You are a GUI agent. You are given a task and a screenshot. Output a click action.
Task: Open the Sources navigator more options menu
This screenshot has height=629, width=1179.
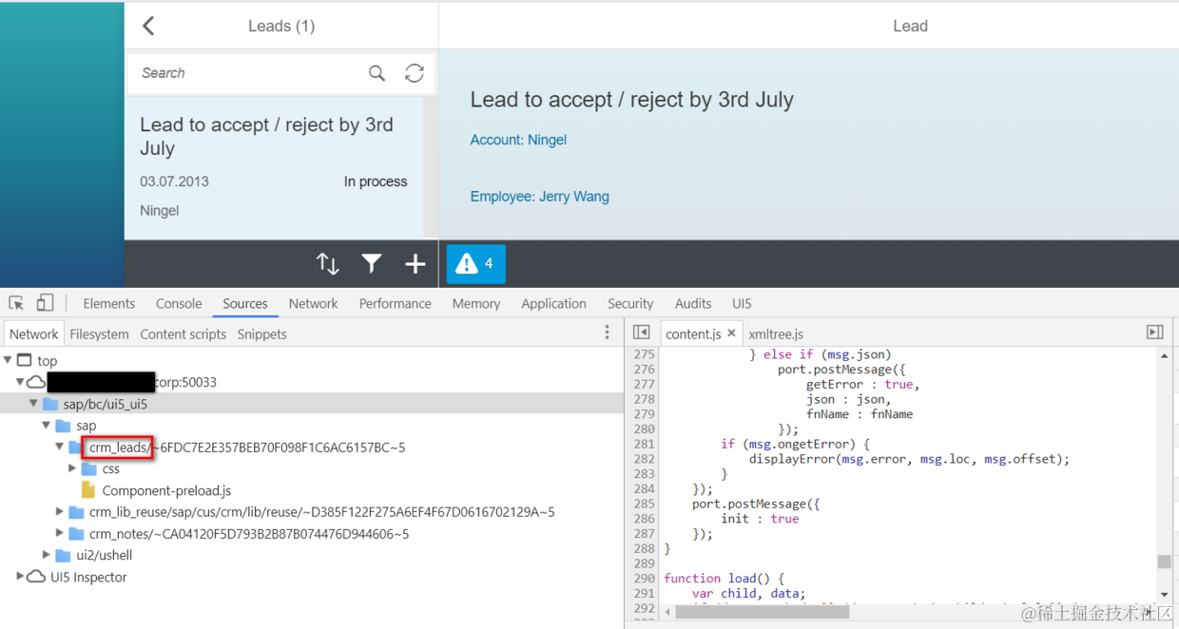[x=607, y=333]
